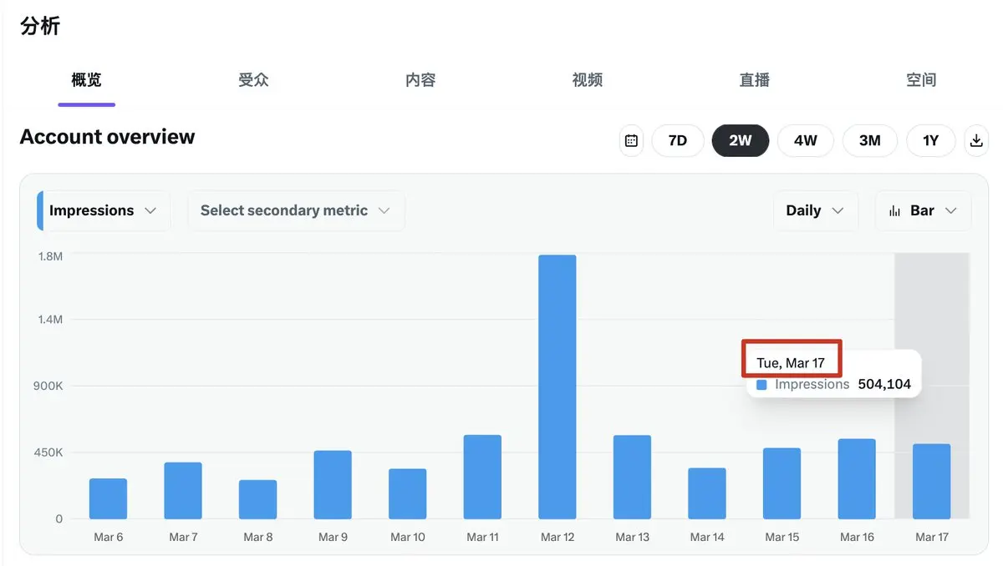Click the Mar 10 bar
Viewport: 1003px width, 566px height.
[408, 494]
